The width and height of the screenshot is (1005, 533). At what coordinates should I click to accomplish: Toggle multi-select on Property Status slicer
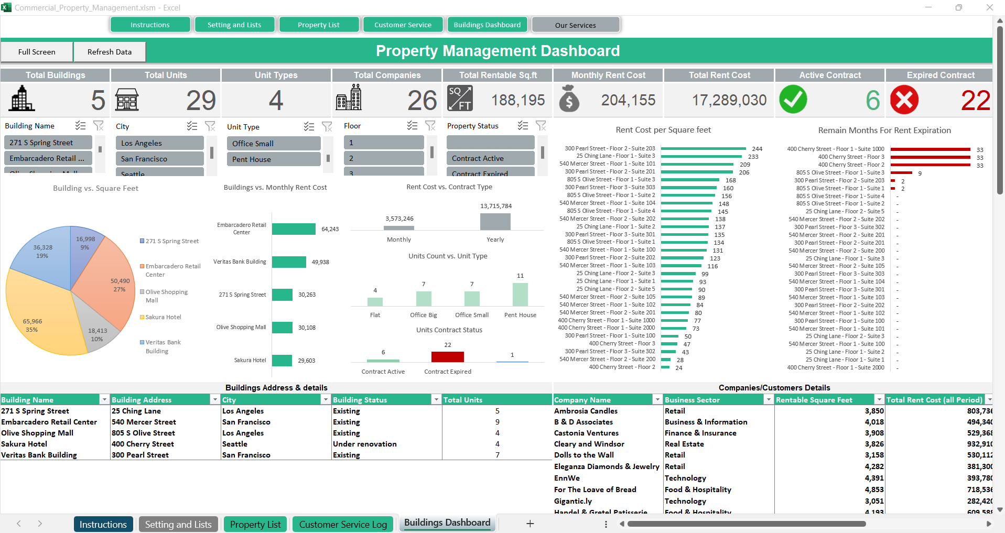[523, 126]
